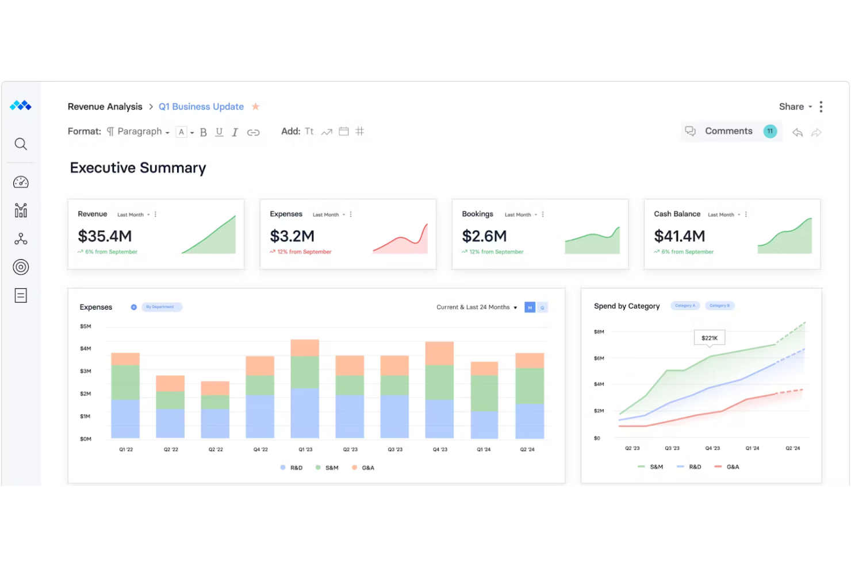851x567 pixels.
Task: Open the document page sidebar icon
Action: click(21, 295)
